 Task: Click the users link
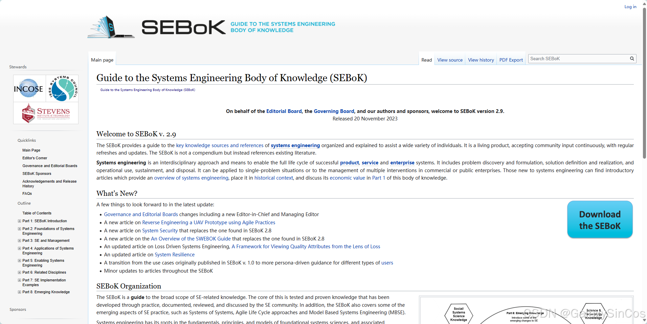pyautogui.click(x=387, y=263)
